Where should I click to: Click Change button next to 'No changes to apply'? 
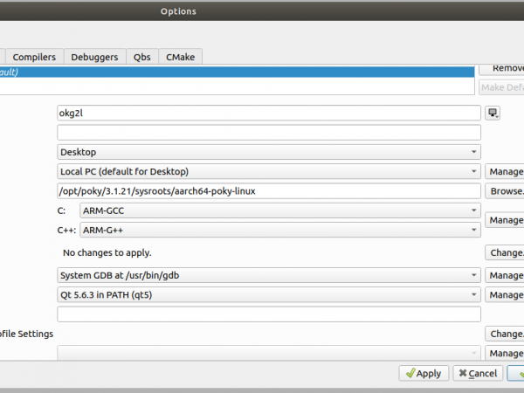[506, 252]
